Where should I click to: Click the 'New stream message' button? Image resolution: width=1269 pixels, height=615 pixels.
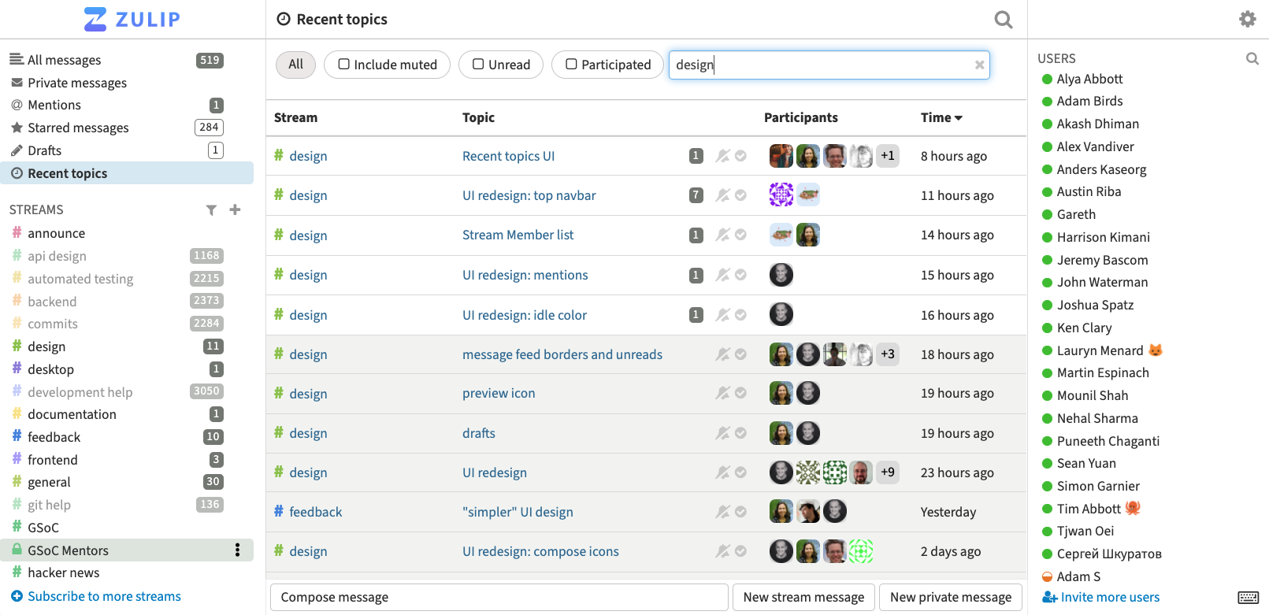[x=803, y=597]
